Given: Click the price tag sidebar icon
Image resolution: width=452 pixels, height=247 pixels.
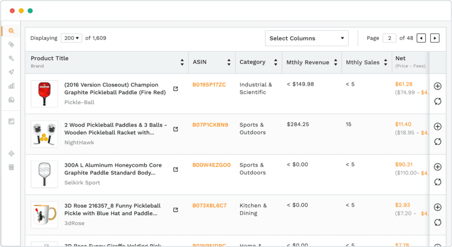Looking at the screenshot, I should pyautogui.click(x=11, y=45).
